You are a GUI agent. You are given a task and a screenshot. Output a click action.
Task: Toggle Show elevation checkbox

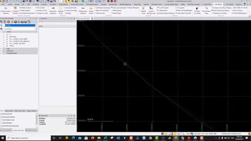click(1, 123)
